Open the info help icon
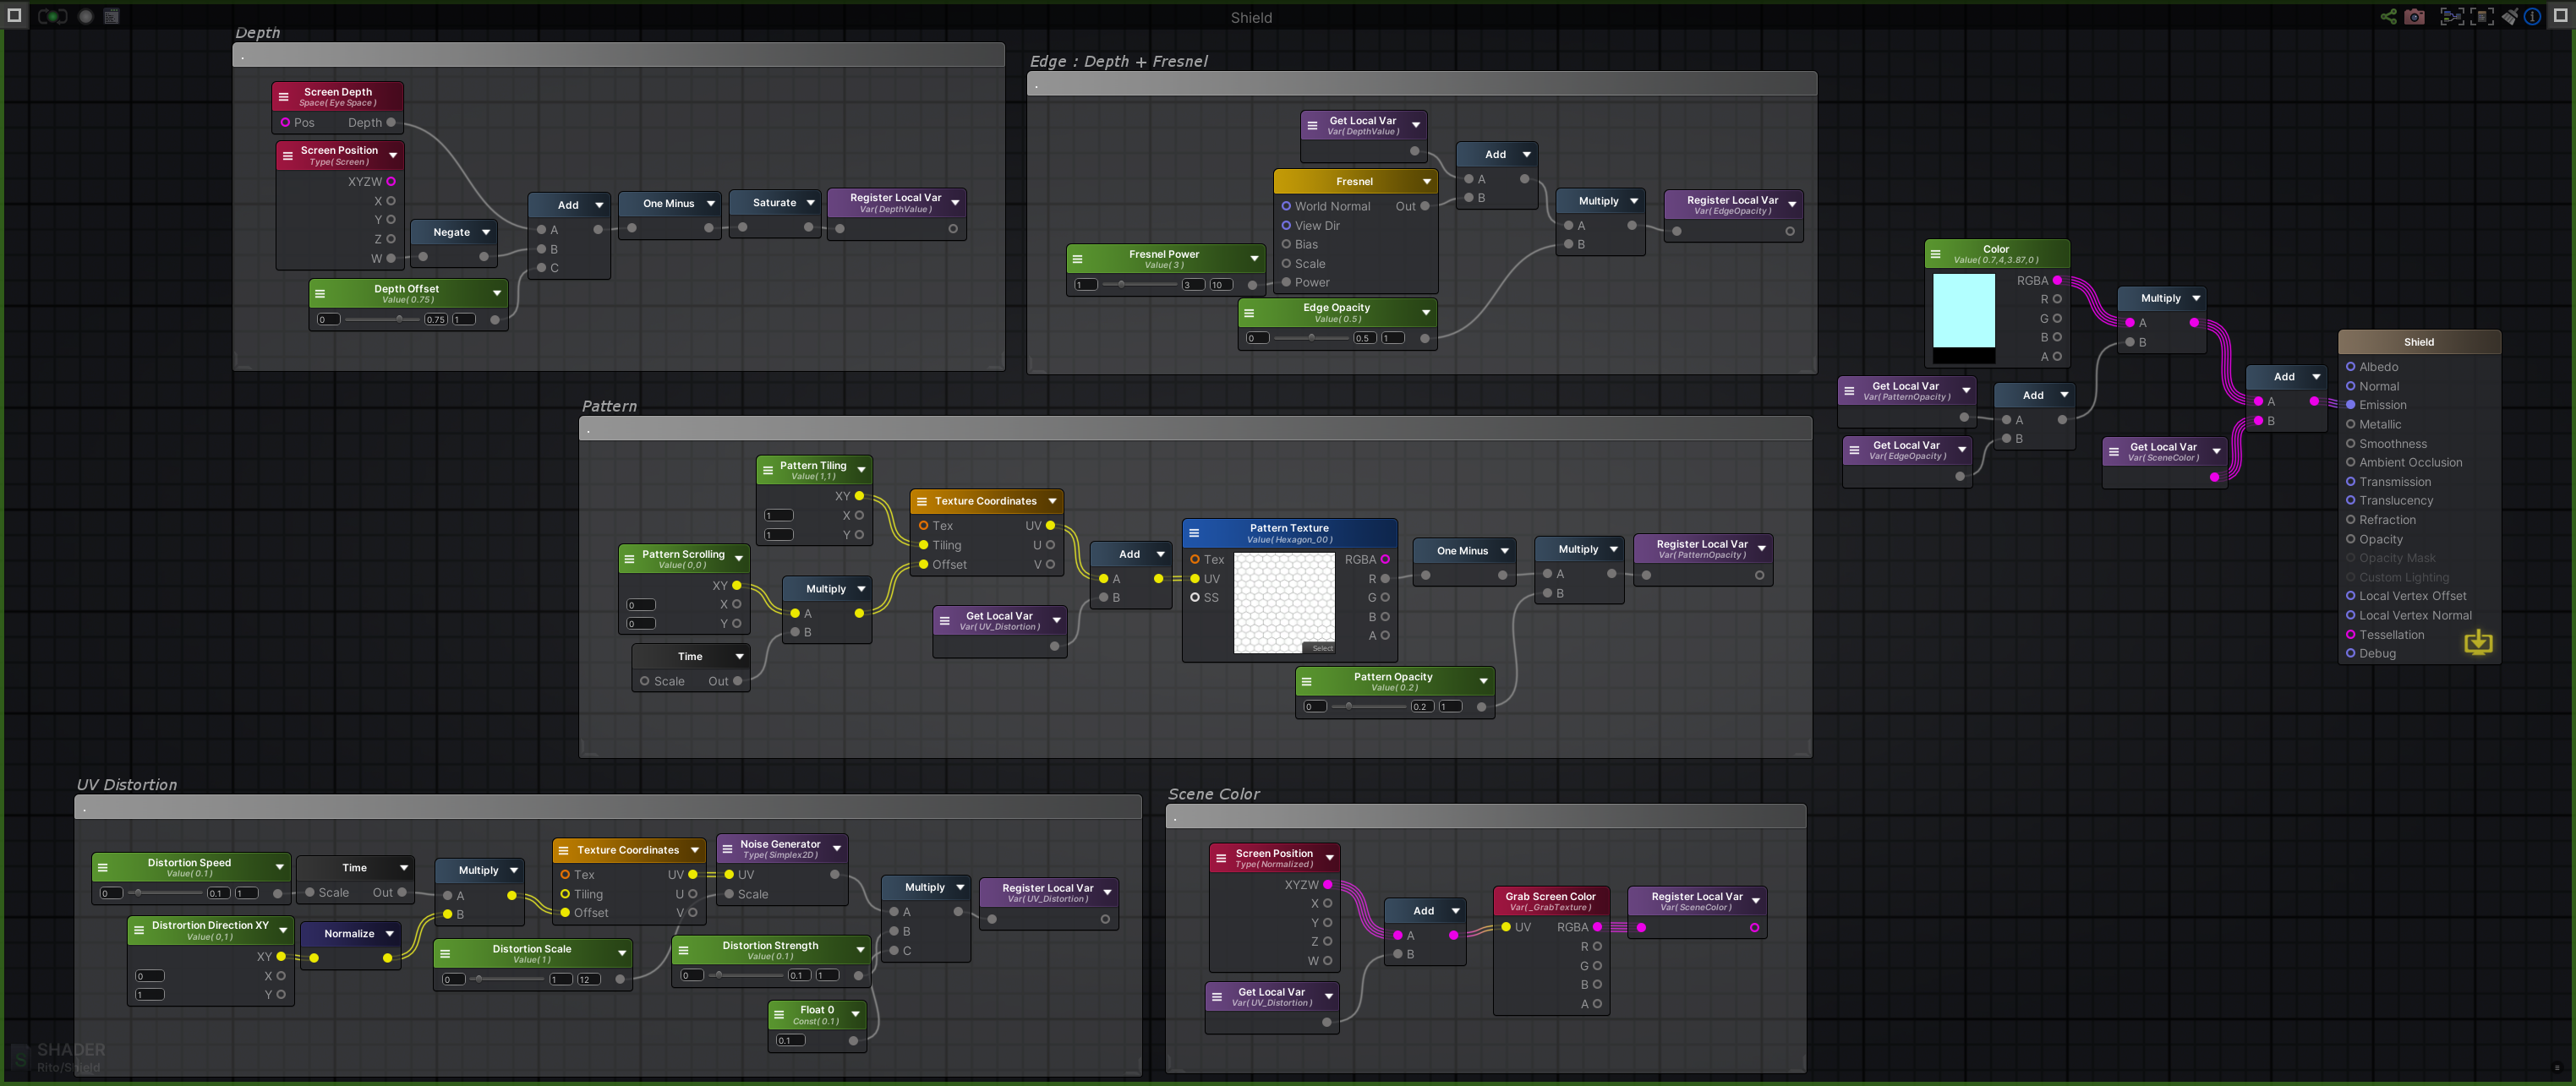 (x=2532, y=16)
